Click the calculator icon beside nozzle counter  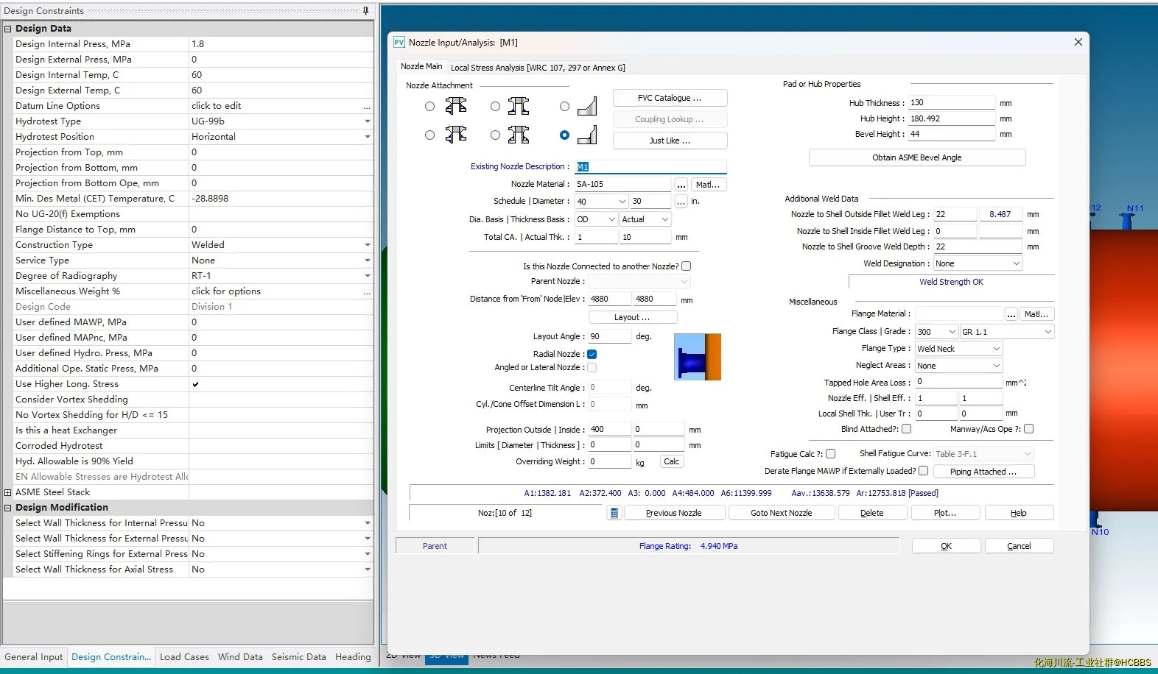pos(614,513)
